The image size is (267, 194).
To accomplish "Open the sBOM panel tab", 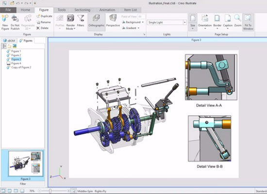I will tap(9, 41).
